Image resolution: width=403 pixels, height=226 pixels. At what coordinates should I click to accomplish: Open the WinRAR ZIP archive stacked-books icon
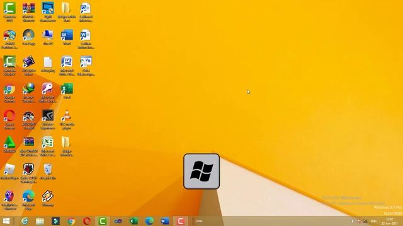click(x=28, y=146)
